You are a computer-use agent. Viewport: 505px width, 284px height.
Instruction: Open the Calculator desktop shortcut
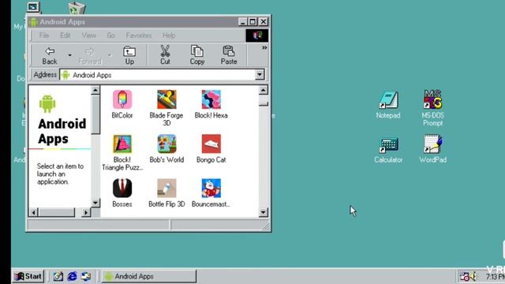coord(388,150)
